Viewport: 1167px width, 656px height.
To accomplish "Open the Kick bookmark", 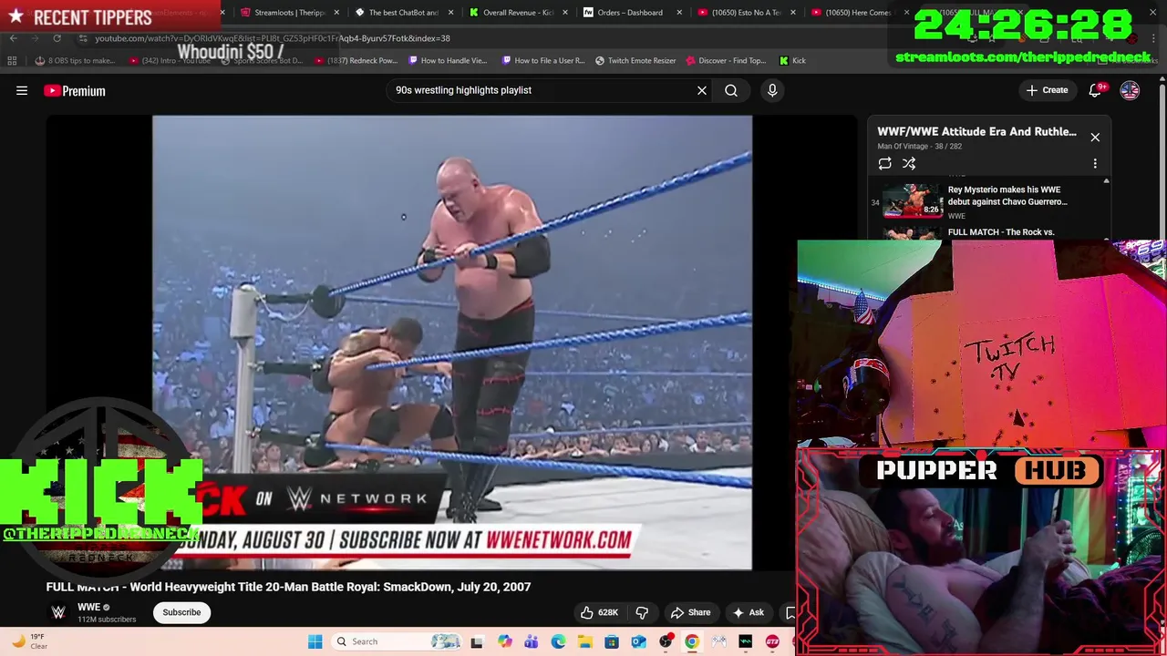I will coord(792,61).
